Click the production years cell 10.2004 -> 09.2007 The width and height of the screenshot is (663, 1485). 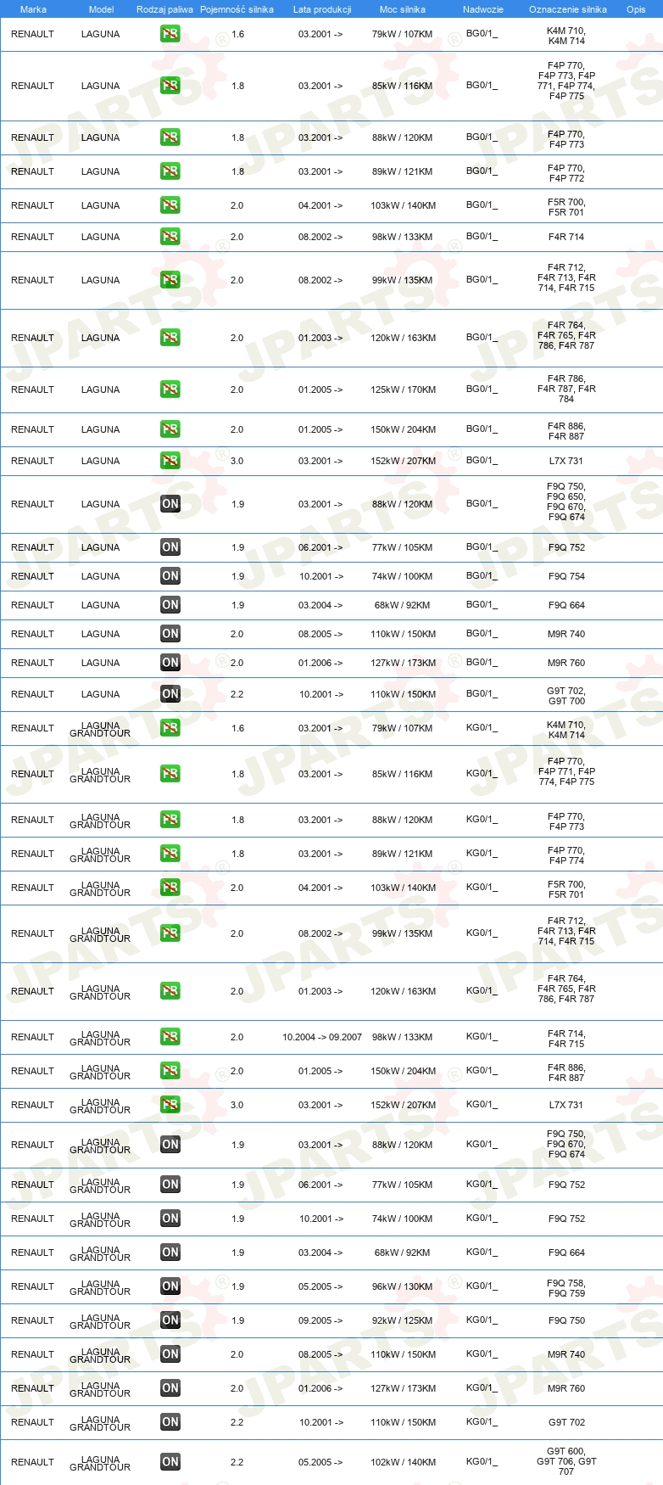coord(322,1037)
